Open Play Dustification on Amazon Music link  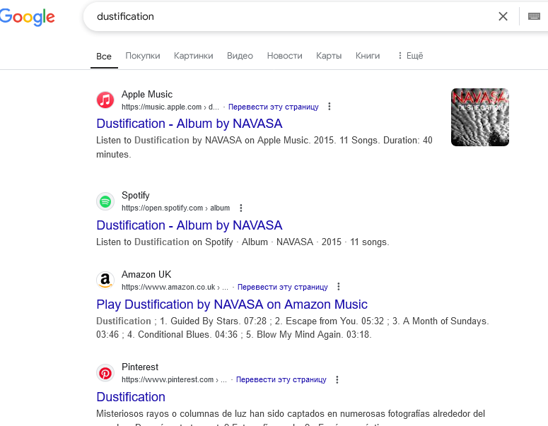pyautogui.click(x=232, y=304)
